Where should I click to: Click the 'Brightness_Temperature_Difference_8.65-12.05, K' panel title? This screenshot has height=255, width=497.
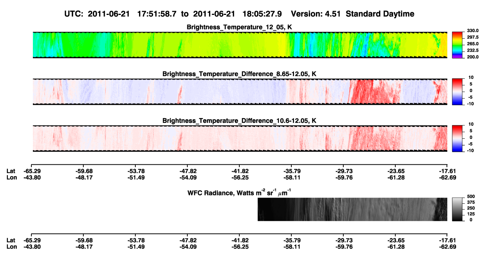(x=240, y=74)
